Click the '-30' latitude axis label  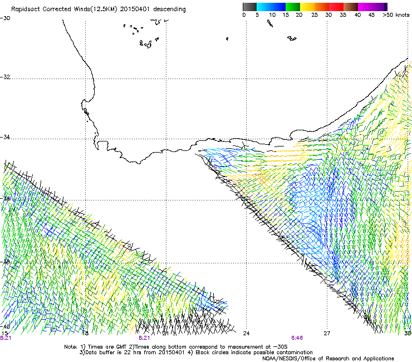(x=5, y=18)
